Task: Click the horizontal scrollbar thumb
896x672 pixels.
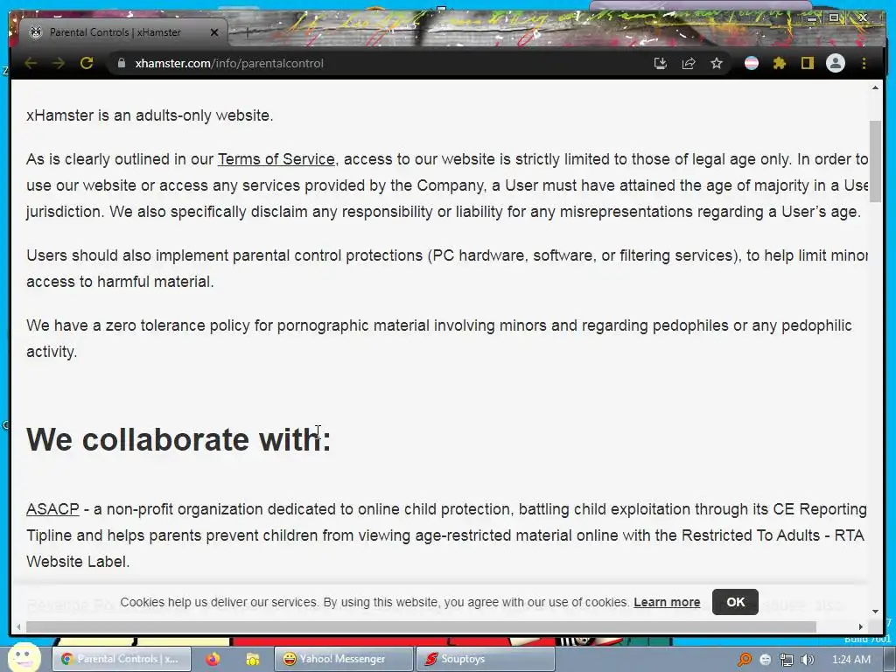Action: (x=421, y=626)
